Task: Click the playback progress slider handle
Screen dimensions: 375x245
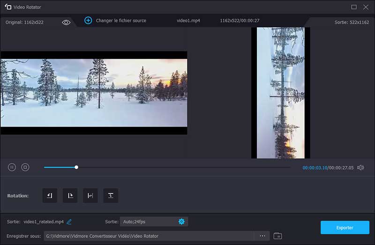Action: 76,167
